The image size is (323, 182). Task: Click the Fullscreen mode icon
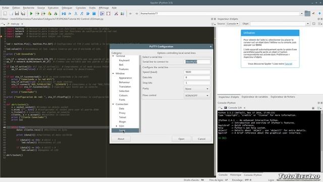tap(109, 14)
